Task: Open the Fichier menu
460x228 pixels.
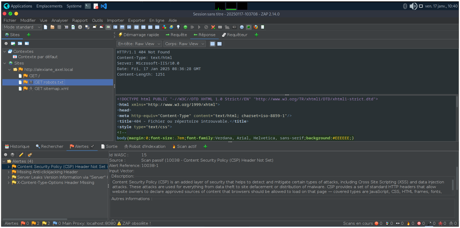Action: [10, 20]
